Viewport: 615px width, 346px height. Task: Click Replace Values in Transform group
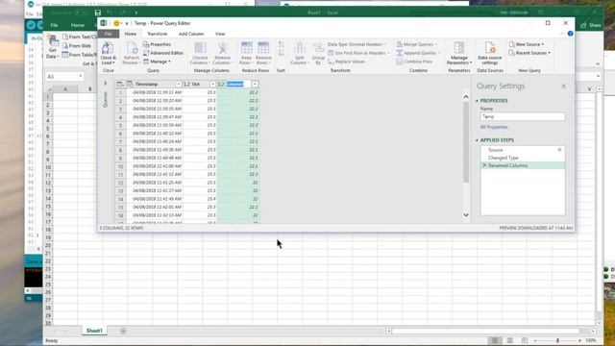coord(346,62)
